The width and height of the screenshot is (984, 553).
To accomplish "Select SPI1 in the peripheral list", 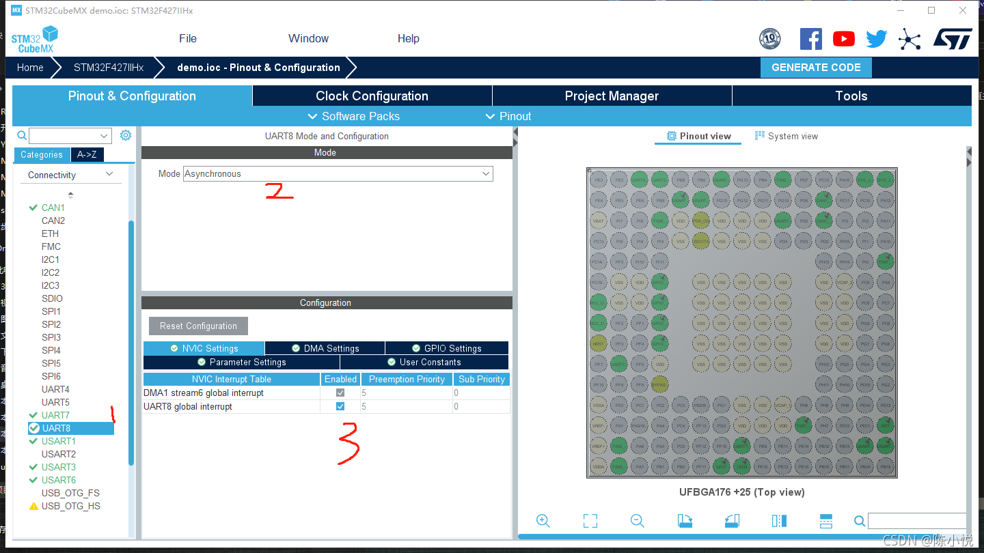I will tap(51, 311).
